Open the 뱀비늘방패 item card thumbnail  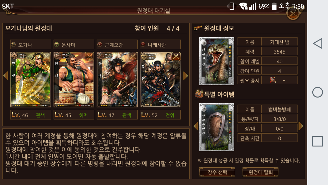pos(217,127)
